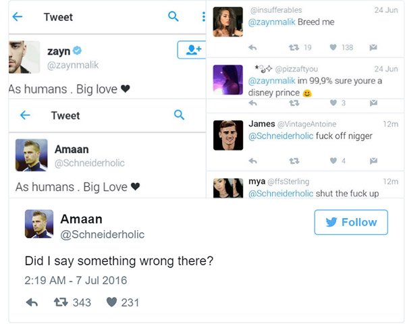
Task: Open the three-dot overflow menu in top header
Action: [203, 17]
